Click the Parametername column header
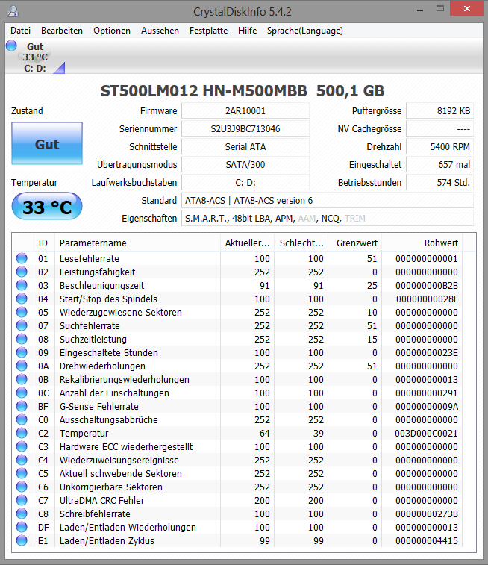Viewport: 488px width, 565px height. pos(137,243)
